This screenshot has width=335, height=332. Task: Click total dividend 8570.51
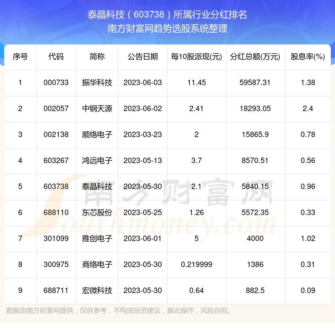point(255,161)
